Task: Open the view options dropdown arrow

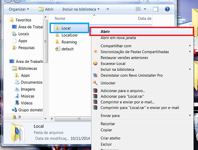Action: pos(145,9)
